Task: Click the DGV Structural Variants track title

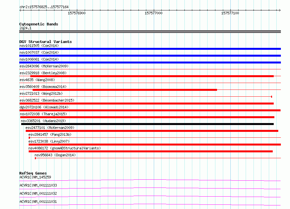Action: click(x=46, y=42)
